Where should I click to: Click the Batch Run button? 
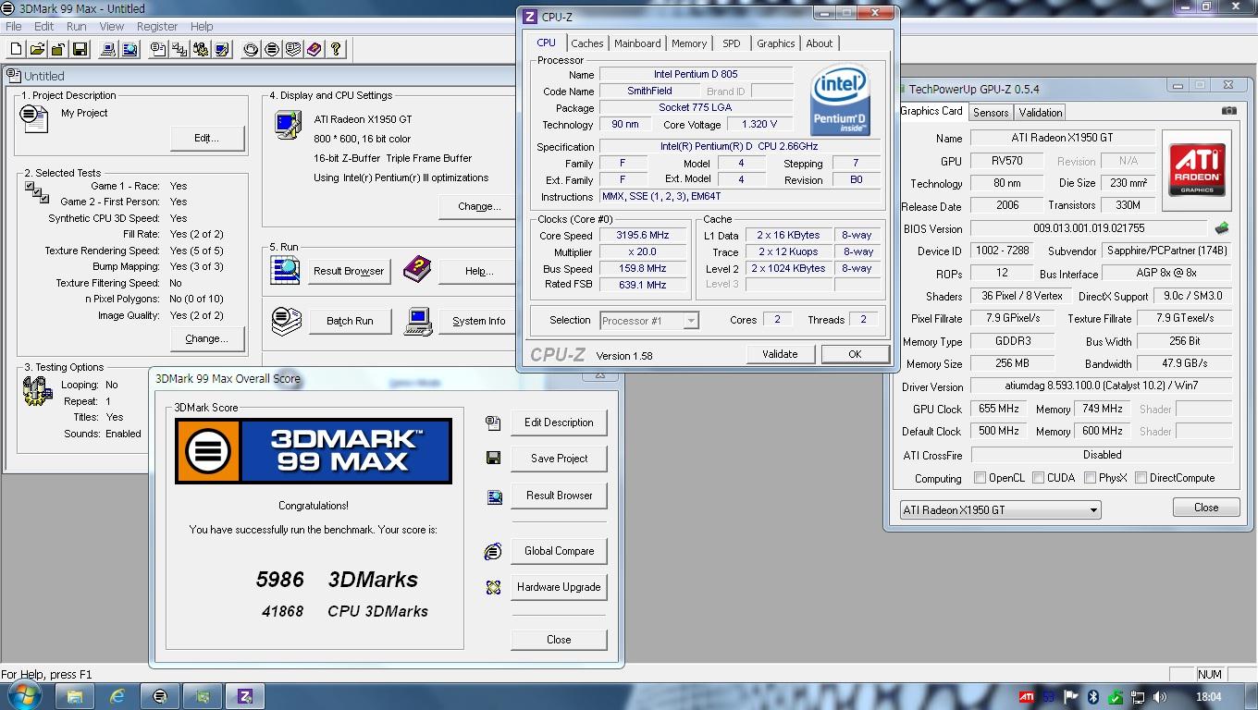click(x=350, y=321)
